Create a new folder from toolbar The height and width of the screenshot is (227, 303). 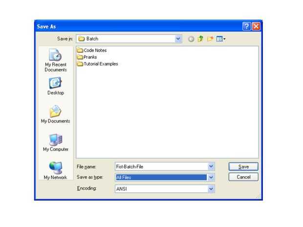[210, 39]
